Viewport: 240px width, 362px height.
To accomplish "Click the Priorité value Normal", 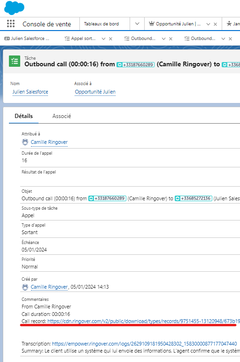I will pos(30,267).
